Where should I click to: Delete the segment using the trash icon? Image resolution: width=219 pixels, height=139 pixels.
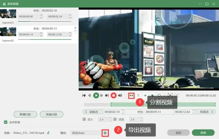pyautogui.click(x=138, y=95)
